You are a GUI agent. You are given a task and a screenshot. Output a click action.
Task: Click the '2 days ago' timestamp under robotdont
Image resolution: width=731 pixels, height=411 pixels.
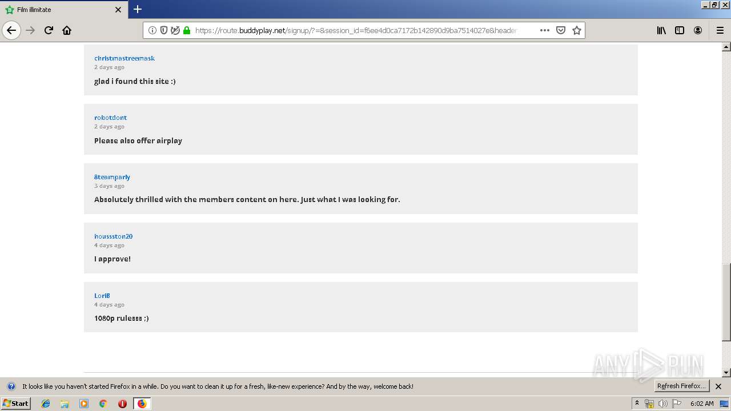(109, 127)
